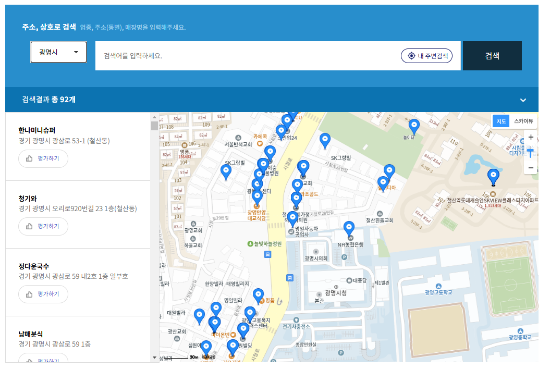Click the results list scroll-down arrow
Screen dimensions: 550x369
pos(154,358)
